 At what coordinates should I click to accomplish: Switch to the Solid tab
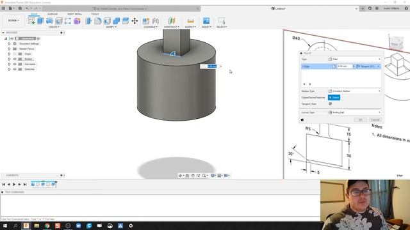coord(34,14)
